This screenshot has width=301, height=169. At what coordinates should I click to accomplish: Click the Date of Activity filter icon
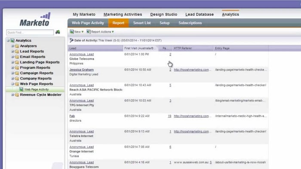(x=71, y=40)
